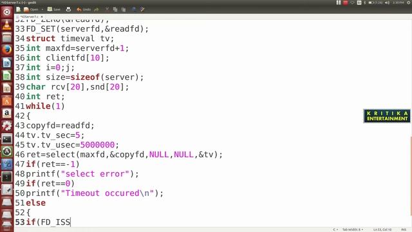Open the Ubuntu Dash launcher

point(7,12)
